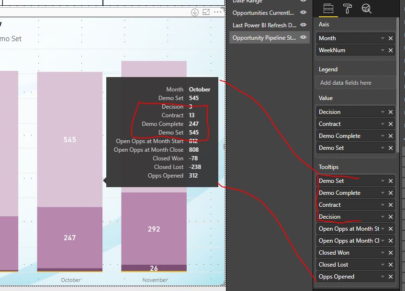405x291 pixels.
Task: Select Opportunities Currentl... in the selection list
Action: tap(263, 13)
